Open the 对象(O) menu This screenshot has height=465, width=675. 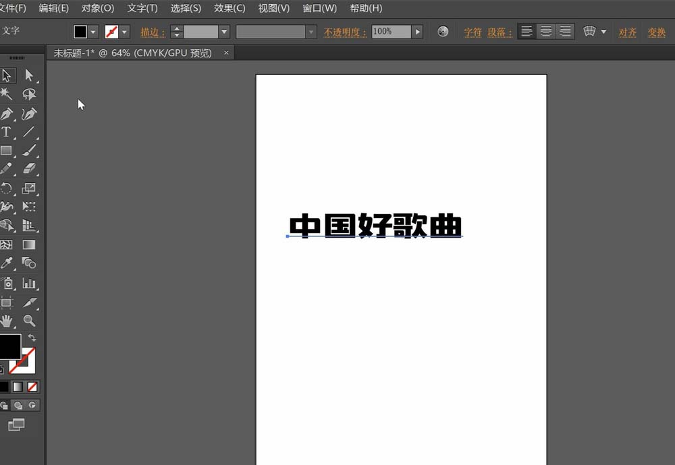98,8
